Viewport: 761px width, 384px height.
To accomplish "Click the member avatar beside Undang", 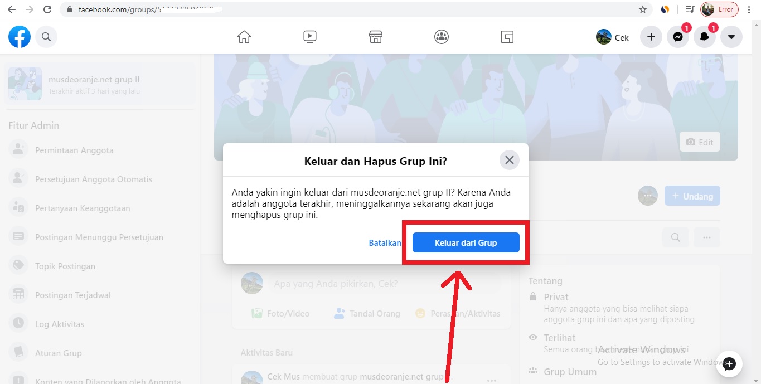I will 648,196.
